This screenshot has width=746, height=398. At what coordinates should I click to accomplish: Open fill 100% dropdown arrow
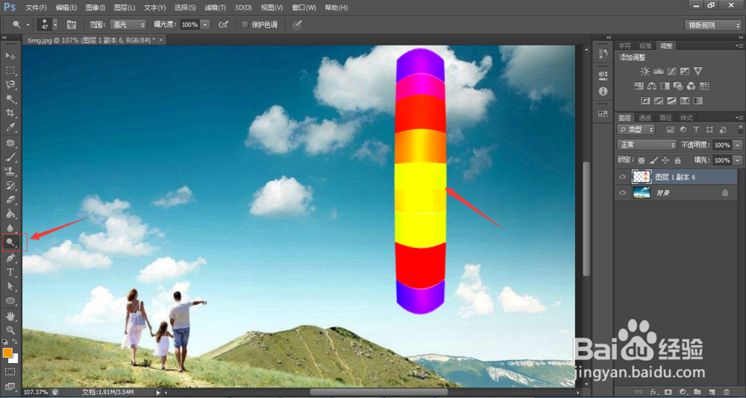(x=738, y=160)
